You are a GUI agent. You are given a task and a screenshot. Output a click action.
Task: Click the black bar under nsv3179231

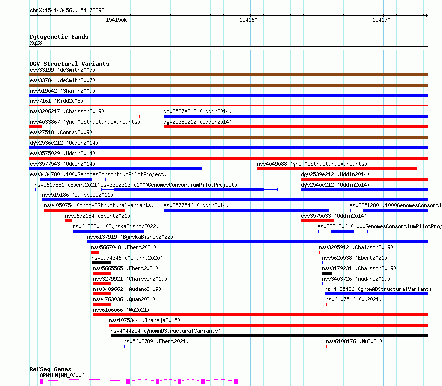327,273
